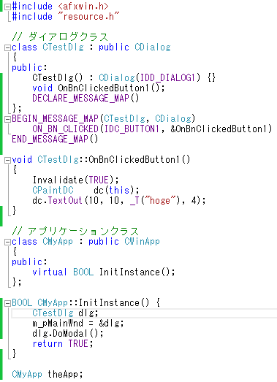Collapse the BEGIN_MESSAGE_MAP block

tap(7, 119)
